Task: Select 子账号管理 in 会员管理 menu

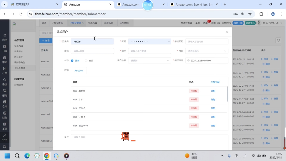Action: (x=20, y=68)
